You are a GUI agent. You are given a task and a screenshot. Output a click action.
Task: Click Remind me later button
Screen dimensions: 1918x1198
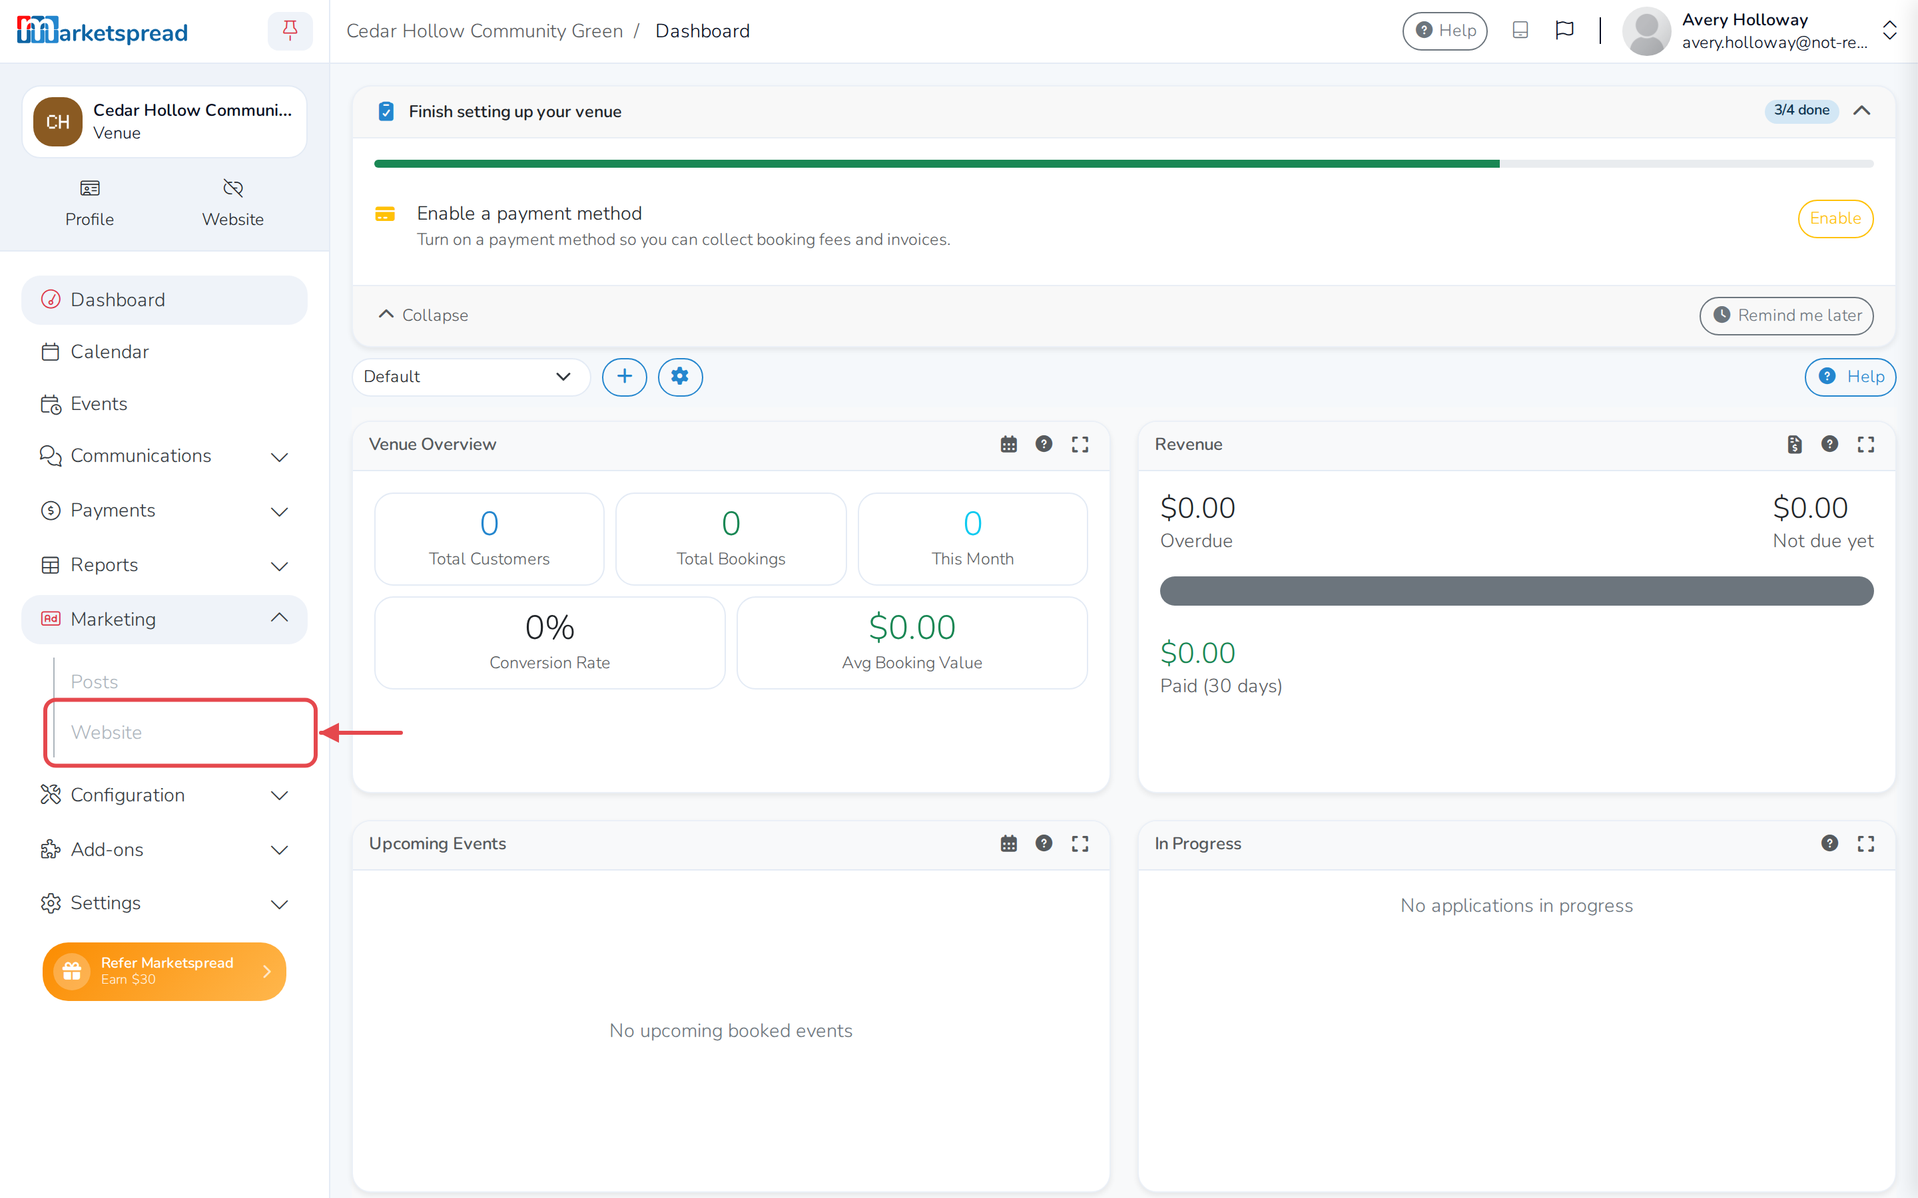click(1785, 315)
